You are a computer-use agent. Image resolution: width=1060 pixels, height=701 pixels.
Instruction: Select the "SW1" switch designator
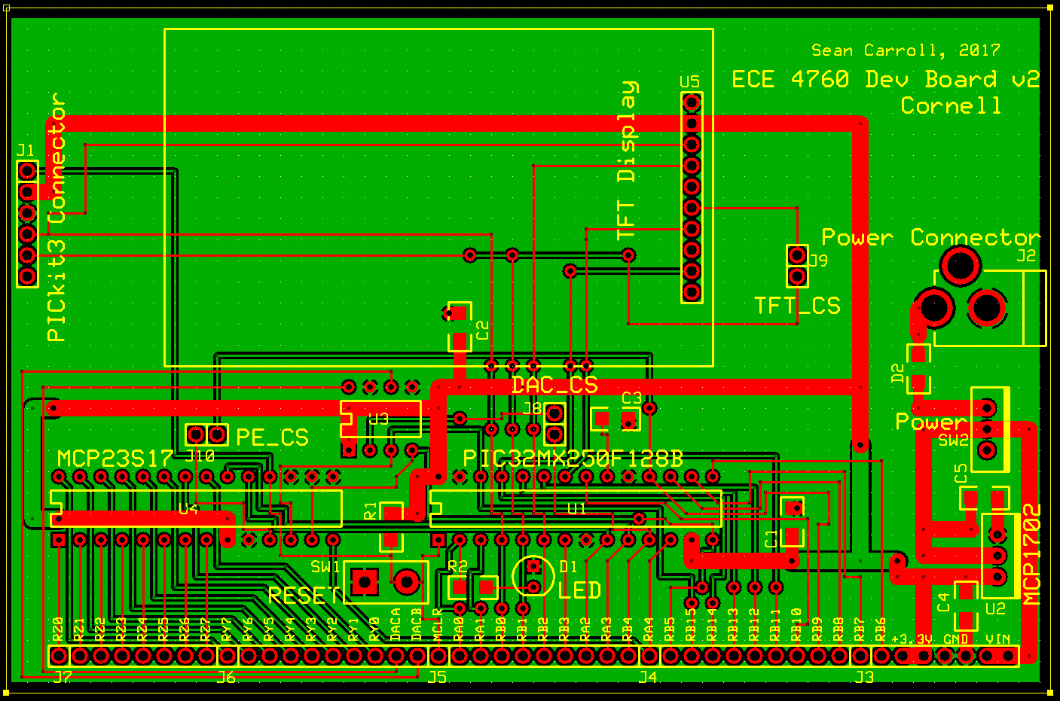(x=325, y=566)
